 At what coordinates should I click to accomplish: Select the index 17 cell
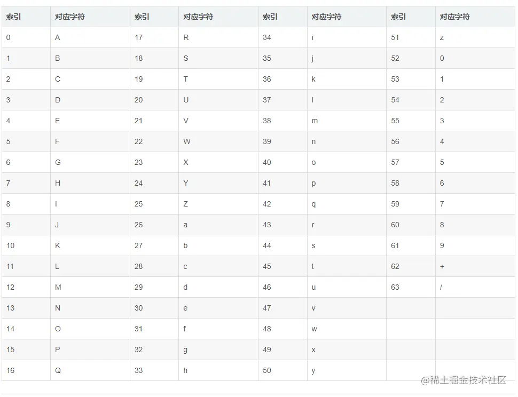(154, 38)
